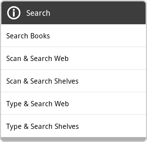This screenshot has width=147, height=142.
Task: Choose Scan & Search Web
Action: pyautogui.click(x=73, y=58)
